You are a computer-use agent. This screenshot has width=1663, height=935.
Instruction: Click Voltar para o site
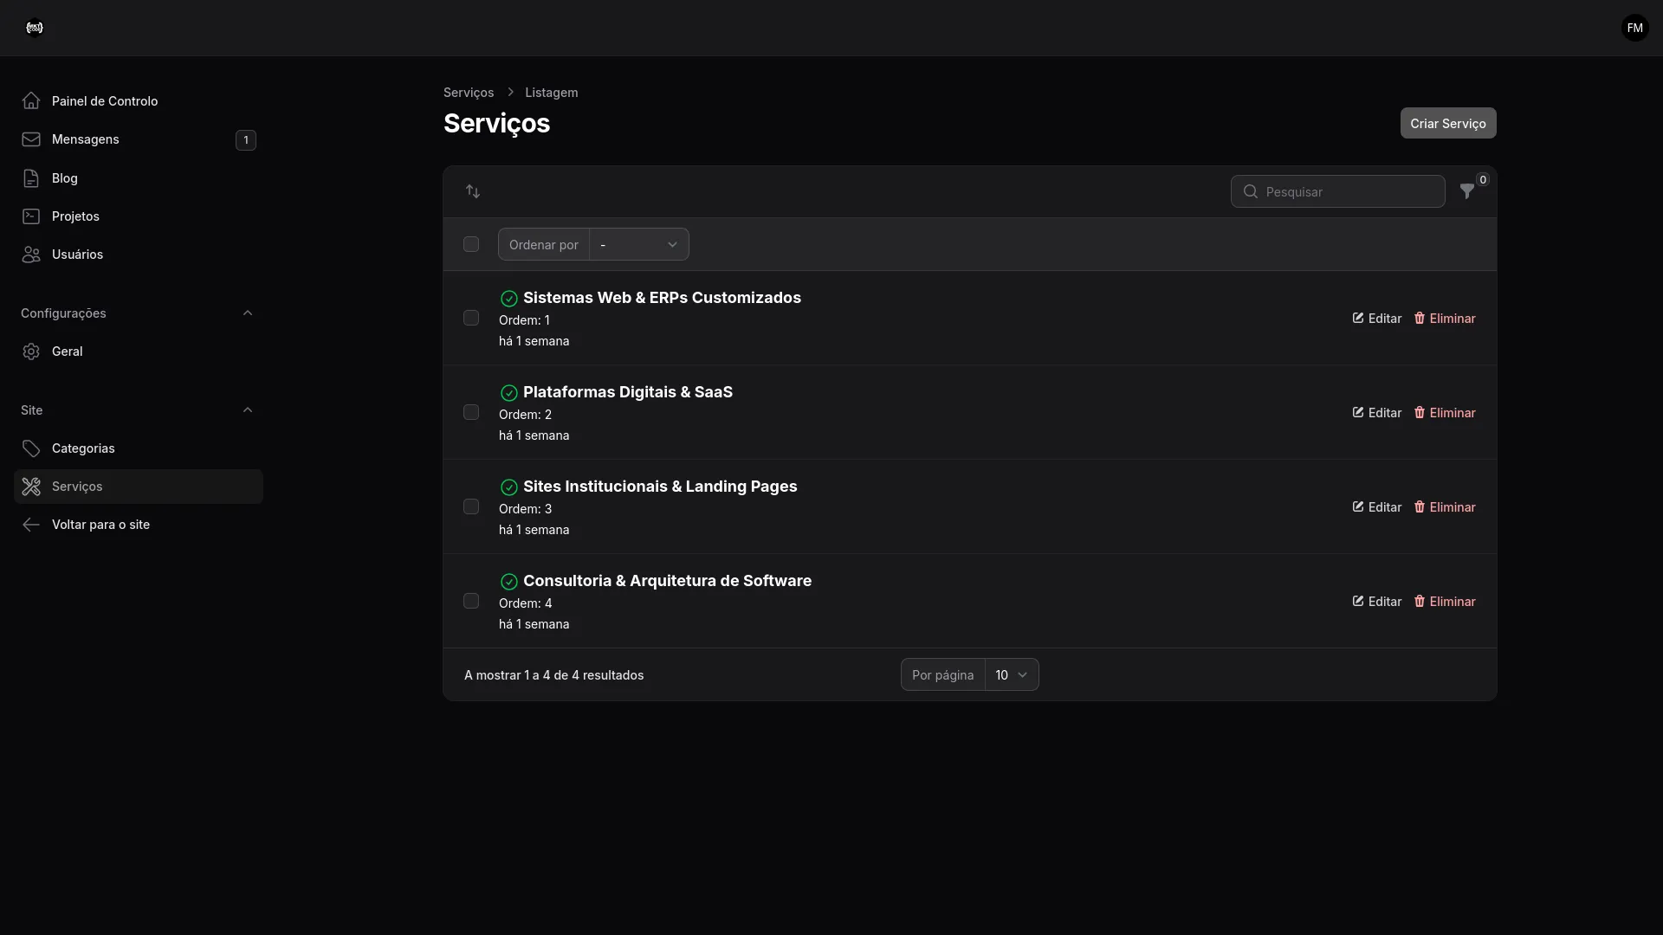(99, 525)
